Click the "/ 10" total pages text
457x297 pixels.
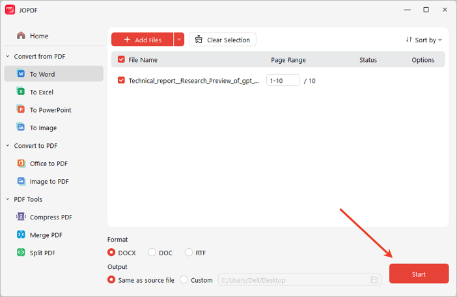(309, 81)
